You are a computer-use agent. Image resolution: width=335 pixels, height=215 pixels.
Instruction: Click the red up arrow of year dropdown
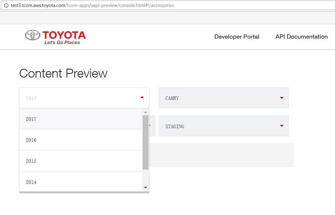point(142,98)
